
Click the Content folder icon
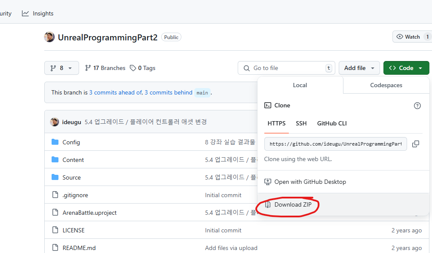click(x=55, y=159)
